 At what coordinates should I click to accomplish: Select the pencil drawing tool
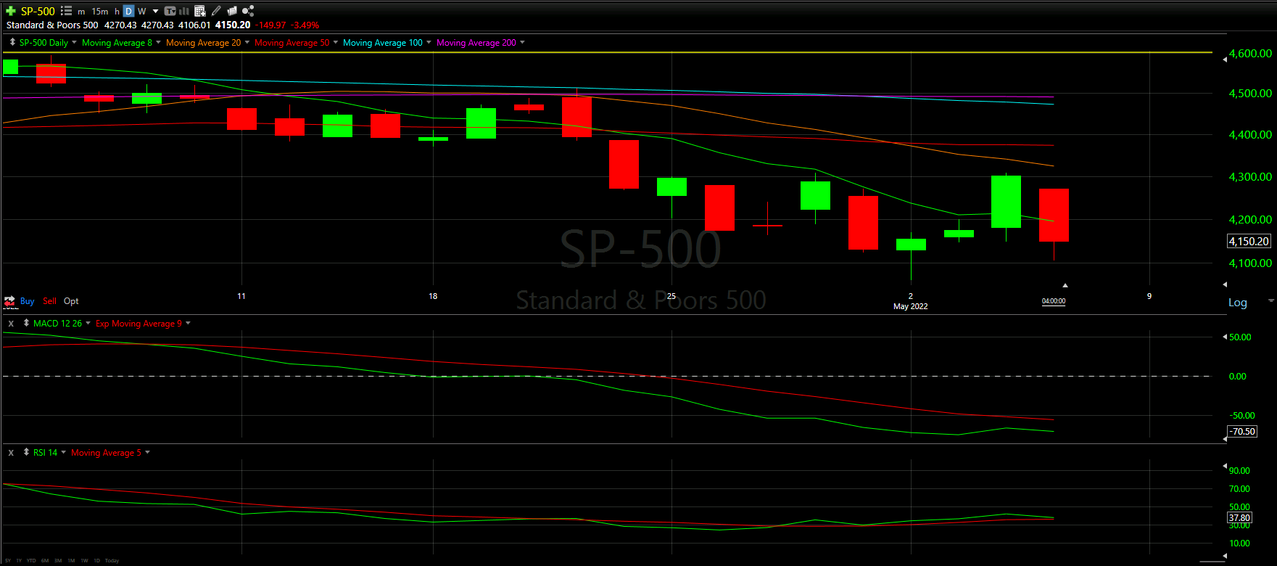[x=216, y=11]
